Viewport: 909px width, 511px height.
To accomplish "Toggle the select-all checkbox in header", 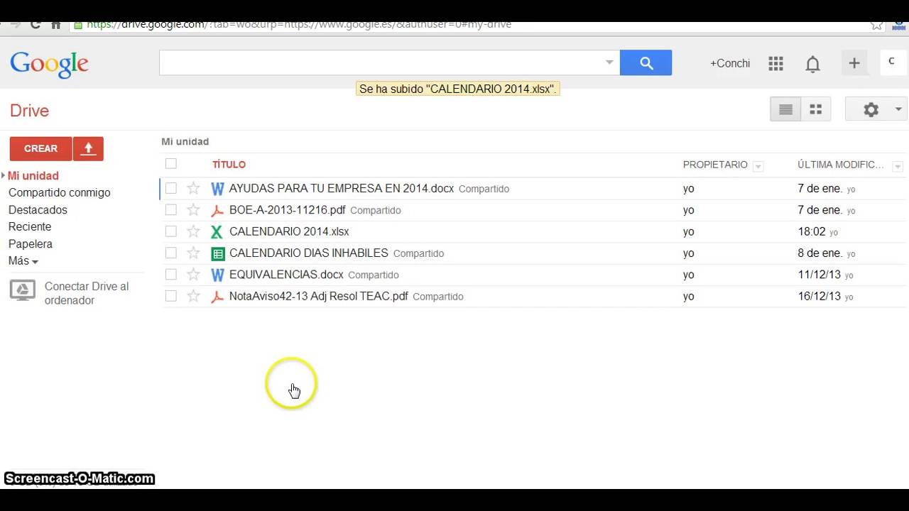I will pyautogui.click(x=171, y=164).
